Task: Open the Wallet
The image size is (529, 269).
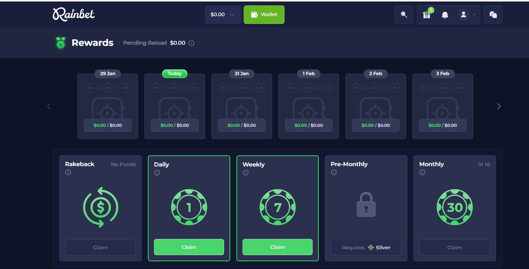Action: tap(264, 15)
